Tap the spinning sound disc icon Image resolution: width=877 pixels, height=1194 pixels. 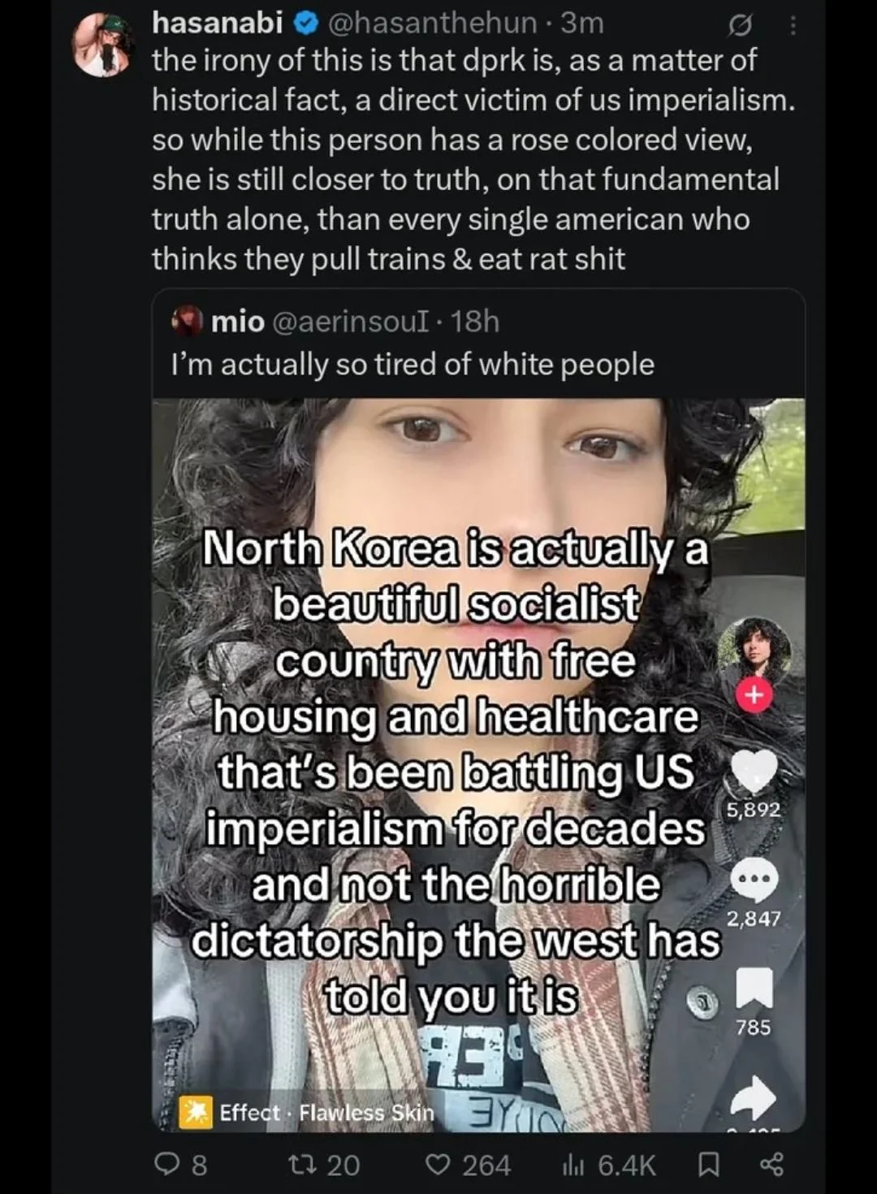pyautogui.click(x=702, y=1003)
